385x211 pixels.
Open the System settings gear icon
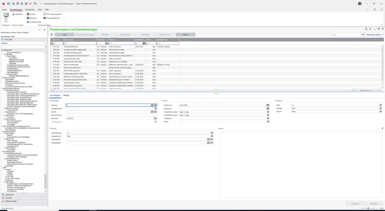coord(28,14)
